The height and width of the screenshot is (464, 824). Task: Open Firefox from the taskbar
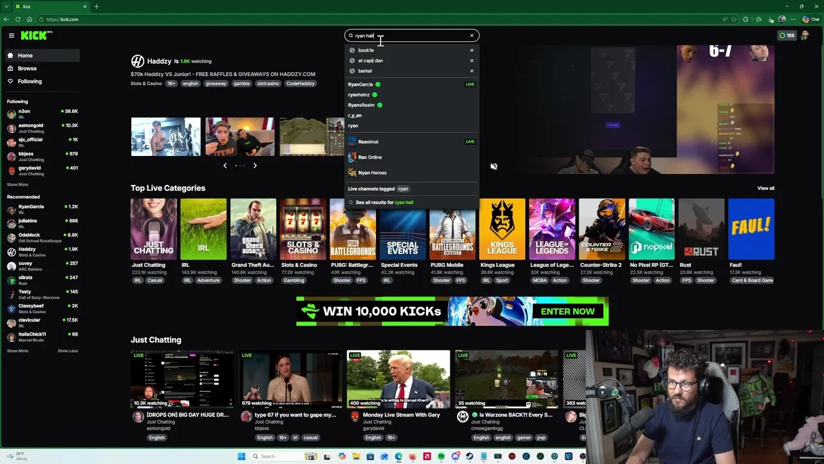[413, 456]
